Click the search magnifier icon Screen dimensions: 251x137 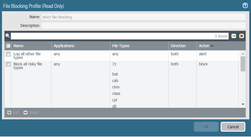tap(8, 36)
